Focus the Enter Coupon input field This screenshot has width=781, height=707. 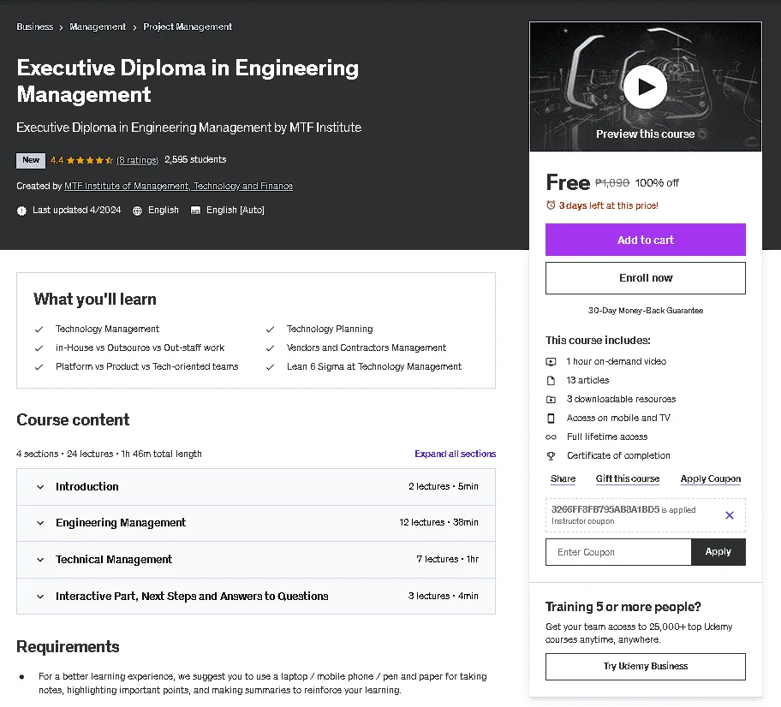[618, 552]
